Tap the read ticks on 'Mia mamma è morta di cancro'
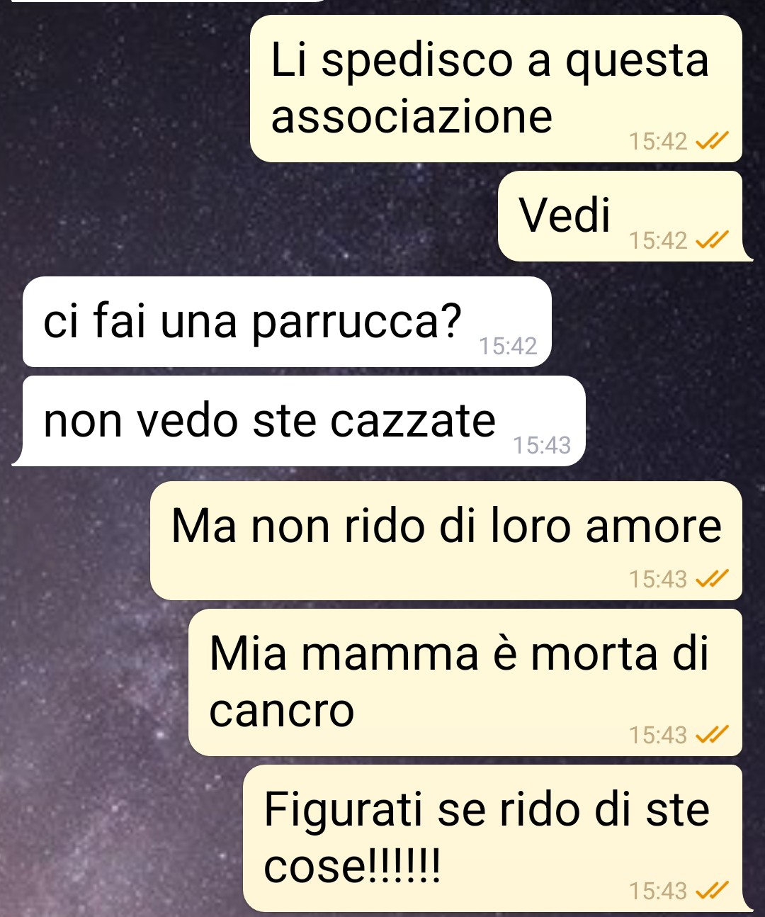765x917 pixels. pos(712,736)
